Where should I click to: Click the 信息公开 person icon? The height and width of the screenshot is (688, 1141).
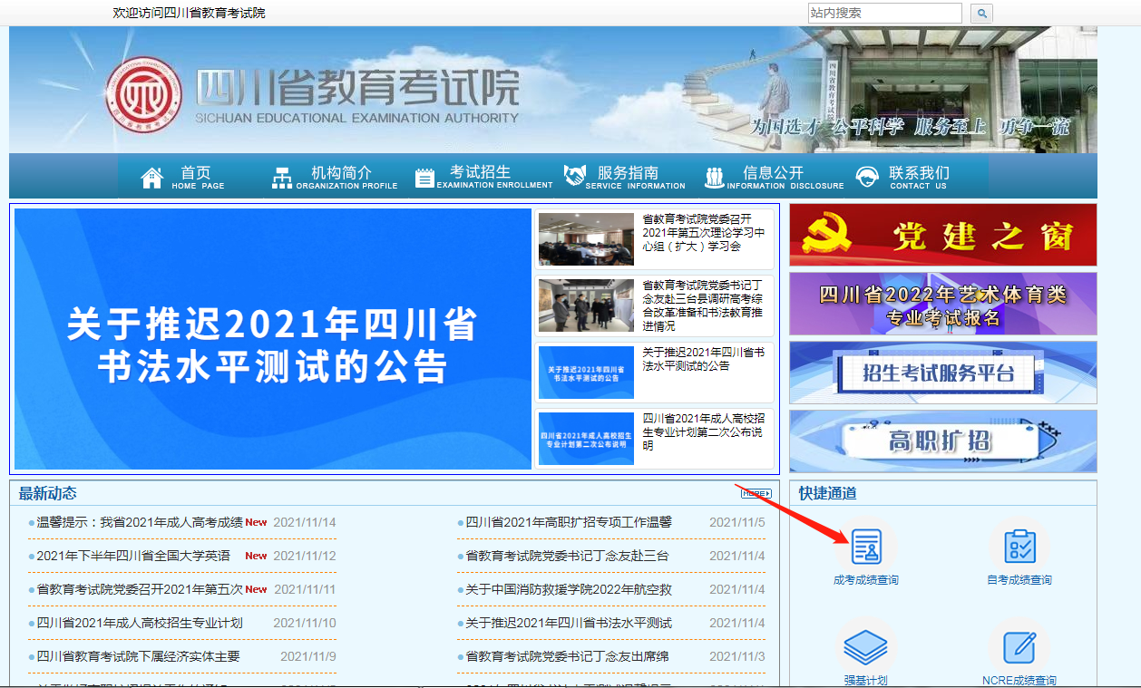coord(713,175)
